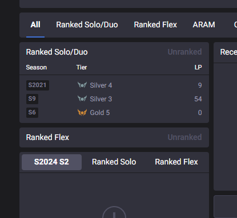Open the Ranked Flex top tab
Image resolution: width=237 pixels, height=218 pixels.
click(155, 25)
